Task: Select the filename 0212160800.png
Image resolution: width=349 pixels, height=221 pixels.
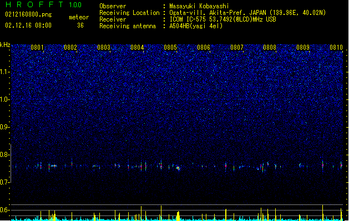Action: click(28, 14)
